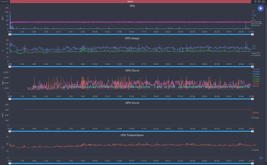Screen dimensions: 267x165
Task: Click the CPU Temperature chart title
Action: [132, 135]
